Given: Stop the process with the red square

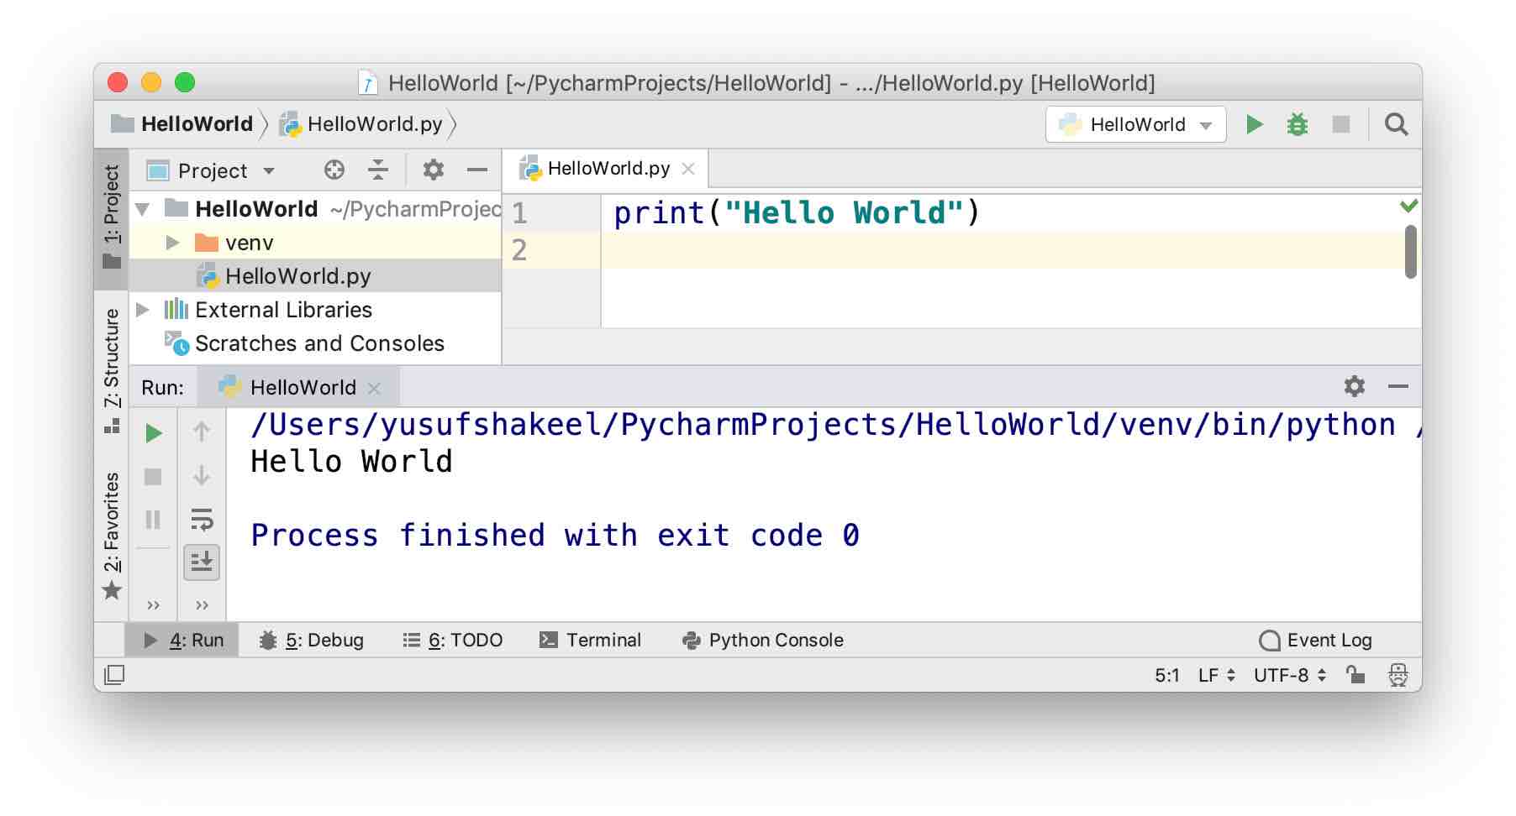Looking at the screenshot, I should [x=154, y=476].
